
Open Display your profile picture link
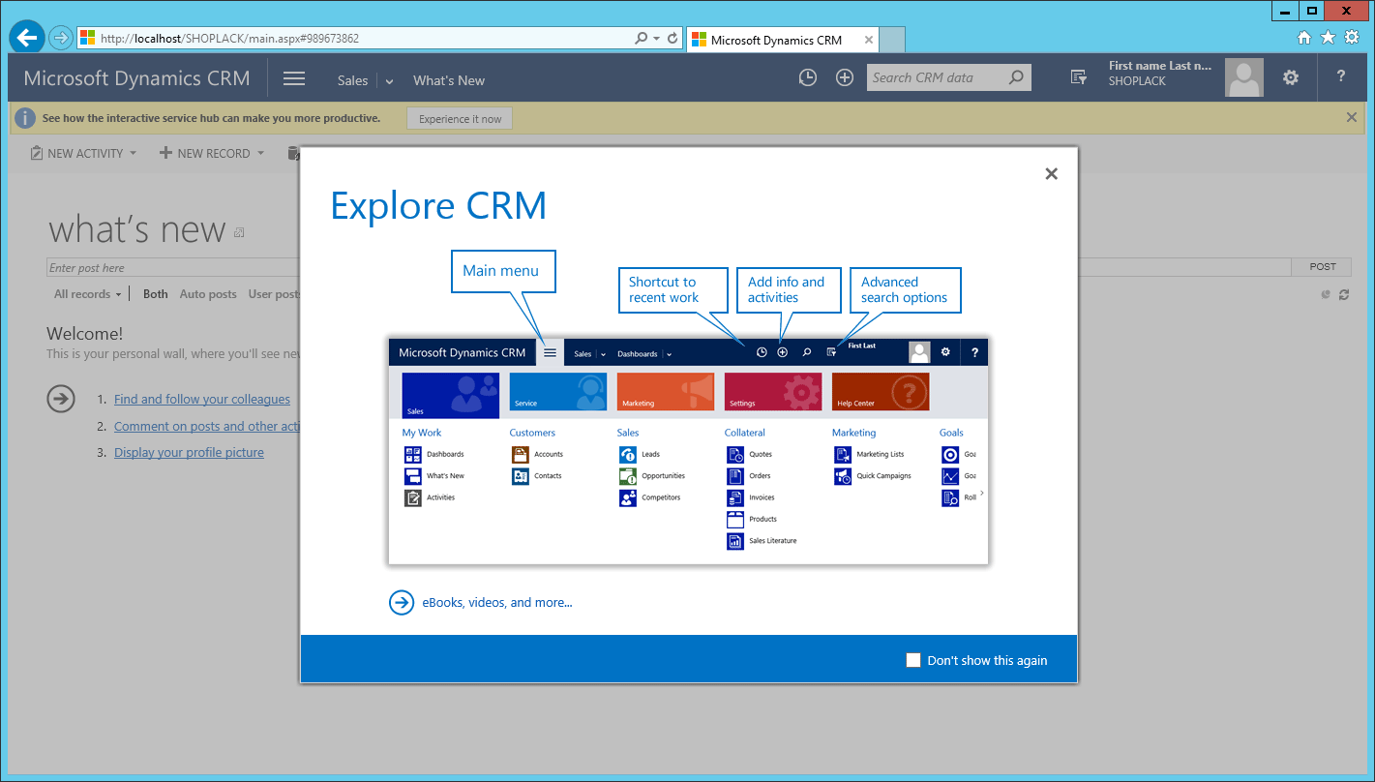189,452
